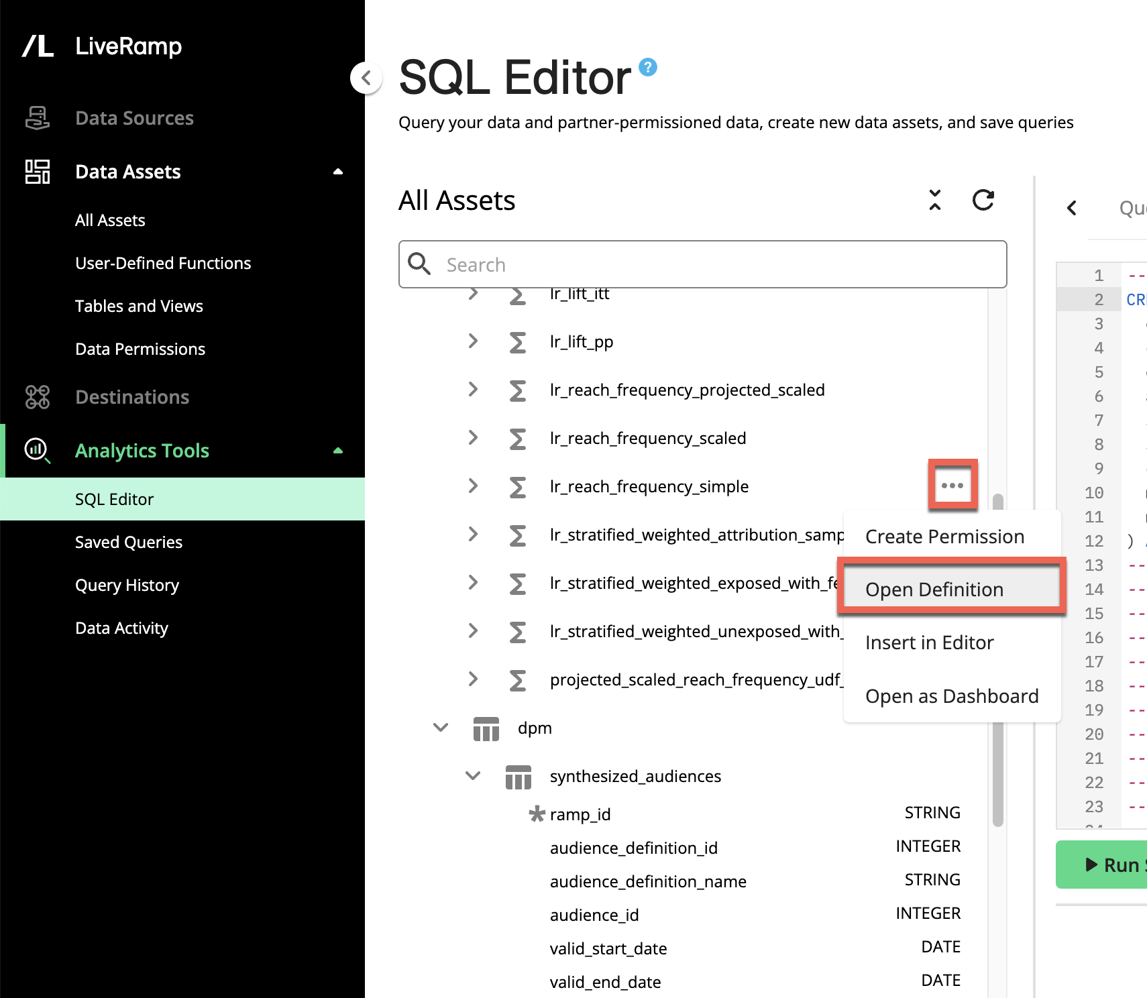Screen dimensions: 1147x998
Task: Refresh the All Assets list
Action: (983, 200)
